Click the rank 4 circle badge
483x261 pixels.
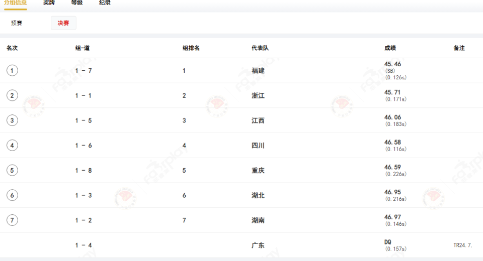coord(12,146)
